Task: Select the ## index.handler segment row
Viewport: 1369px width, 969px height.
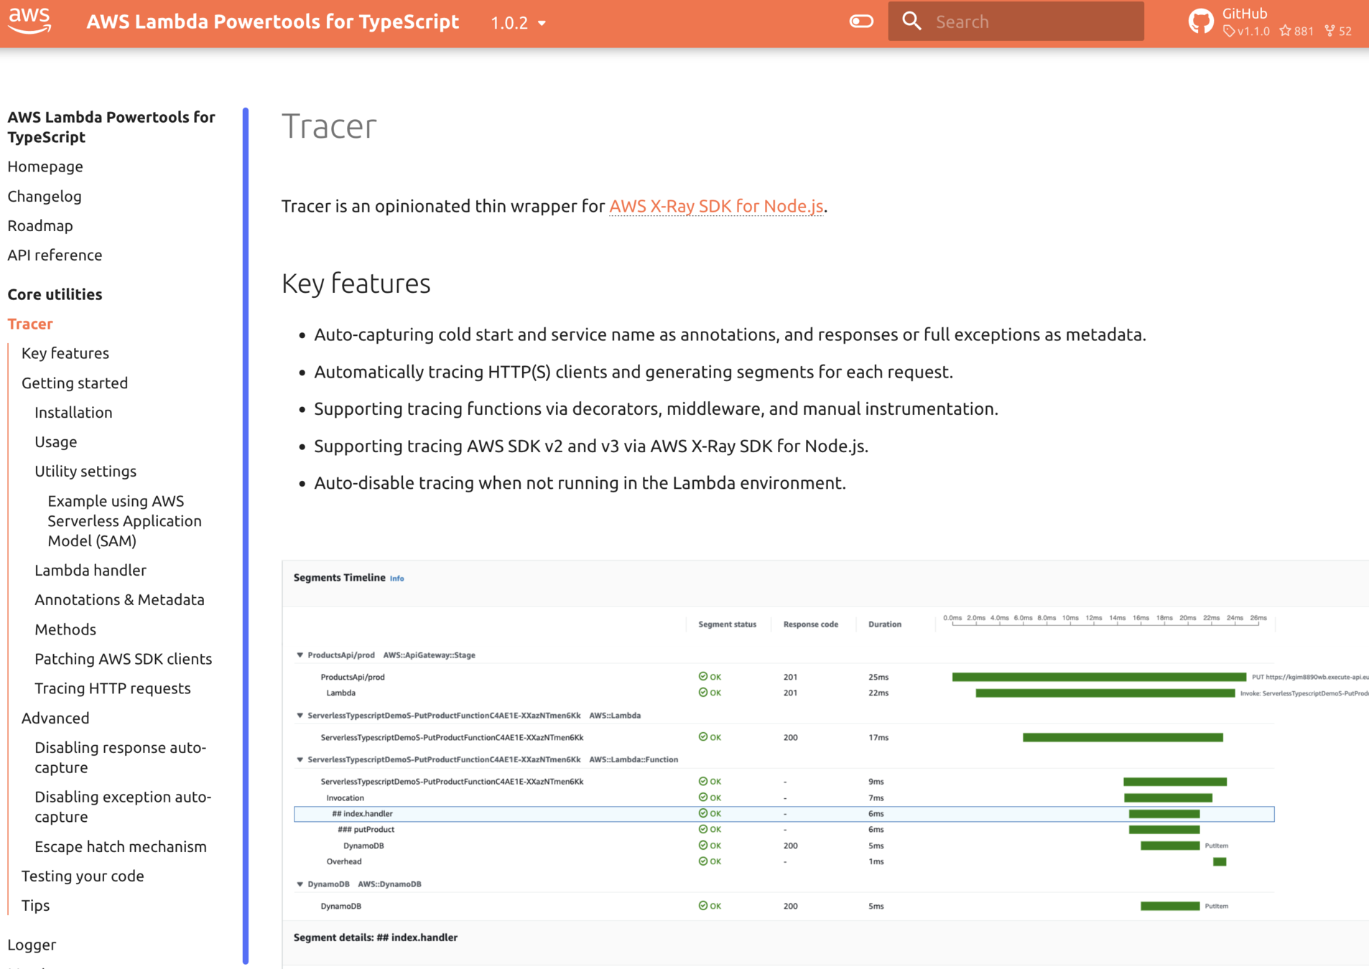Action: tap(784, 813)
